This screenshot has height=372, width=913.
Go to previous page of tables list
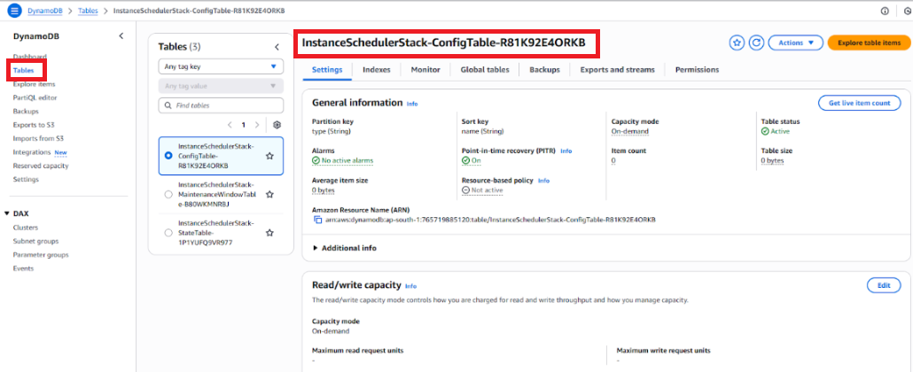tap(230, 125)
